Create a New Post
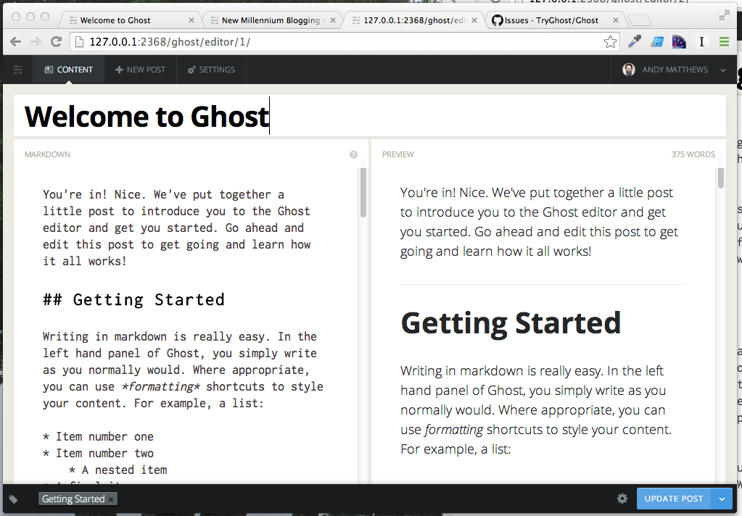 (x=141, y=70)
